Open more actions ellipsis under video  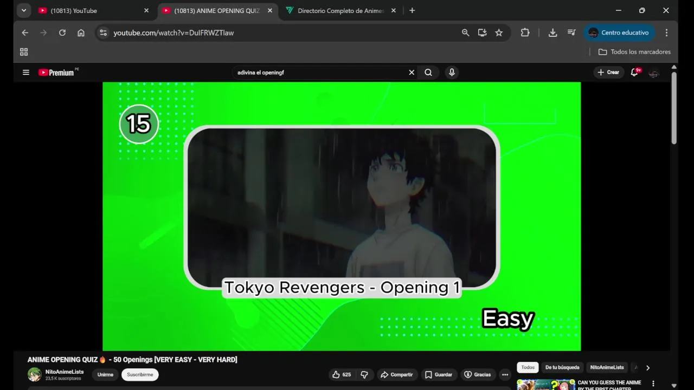[x=505, y=374]
